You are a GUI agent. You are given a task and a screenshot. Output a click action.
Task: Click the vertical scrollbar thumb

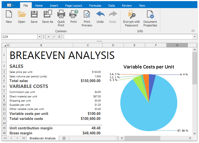[x=195, y=68]
